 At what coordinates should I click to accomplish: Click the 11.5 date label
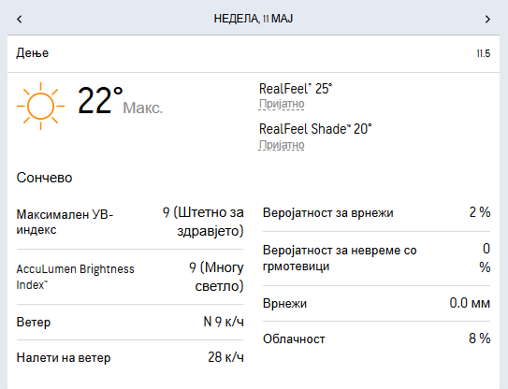[x=484, y=53]
